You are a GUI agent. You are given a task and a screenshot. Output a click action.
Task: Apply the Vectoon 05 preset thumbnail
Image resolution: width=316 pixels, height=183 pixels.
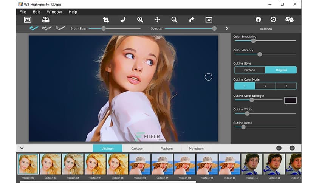[x=118, y=164]
